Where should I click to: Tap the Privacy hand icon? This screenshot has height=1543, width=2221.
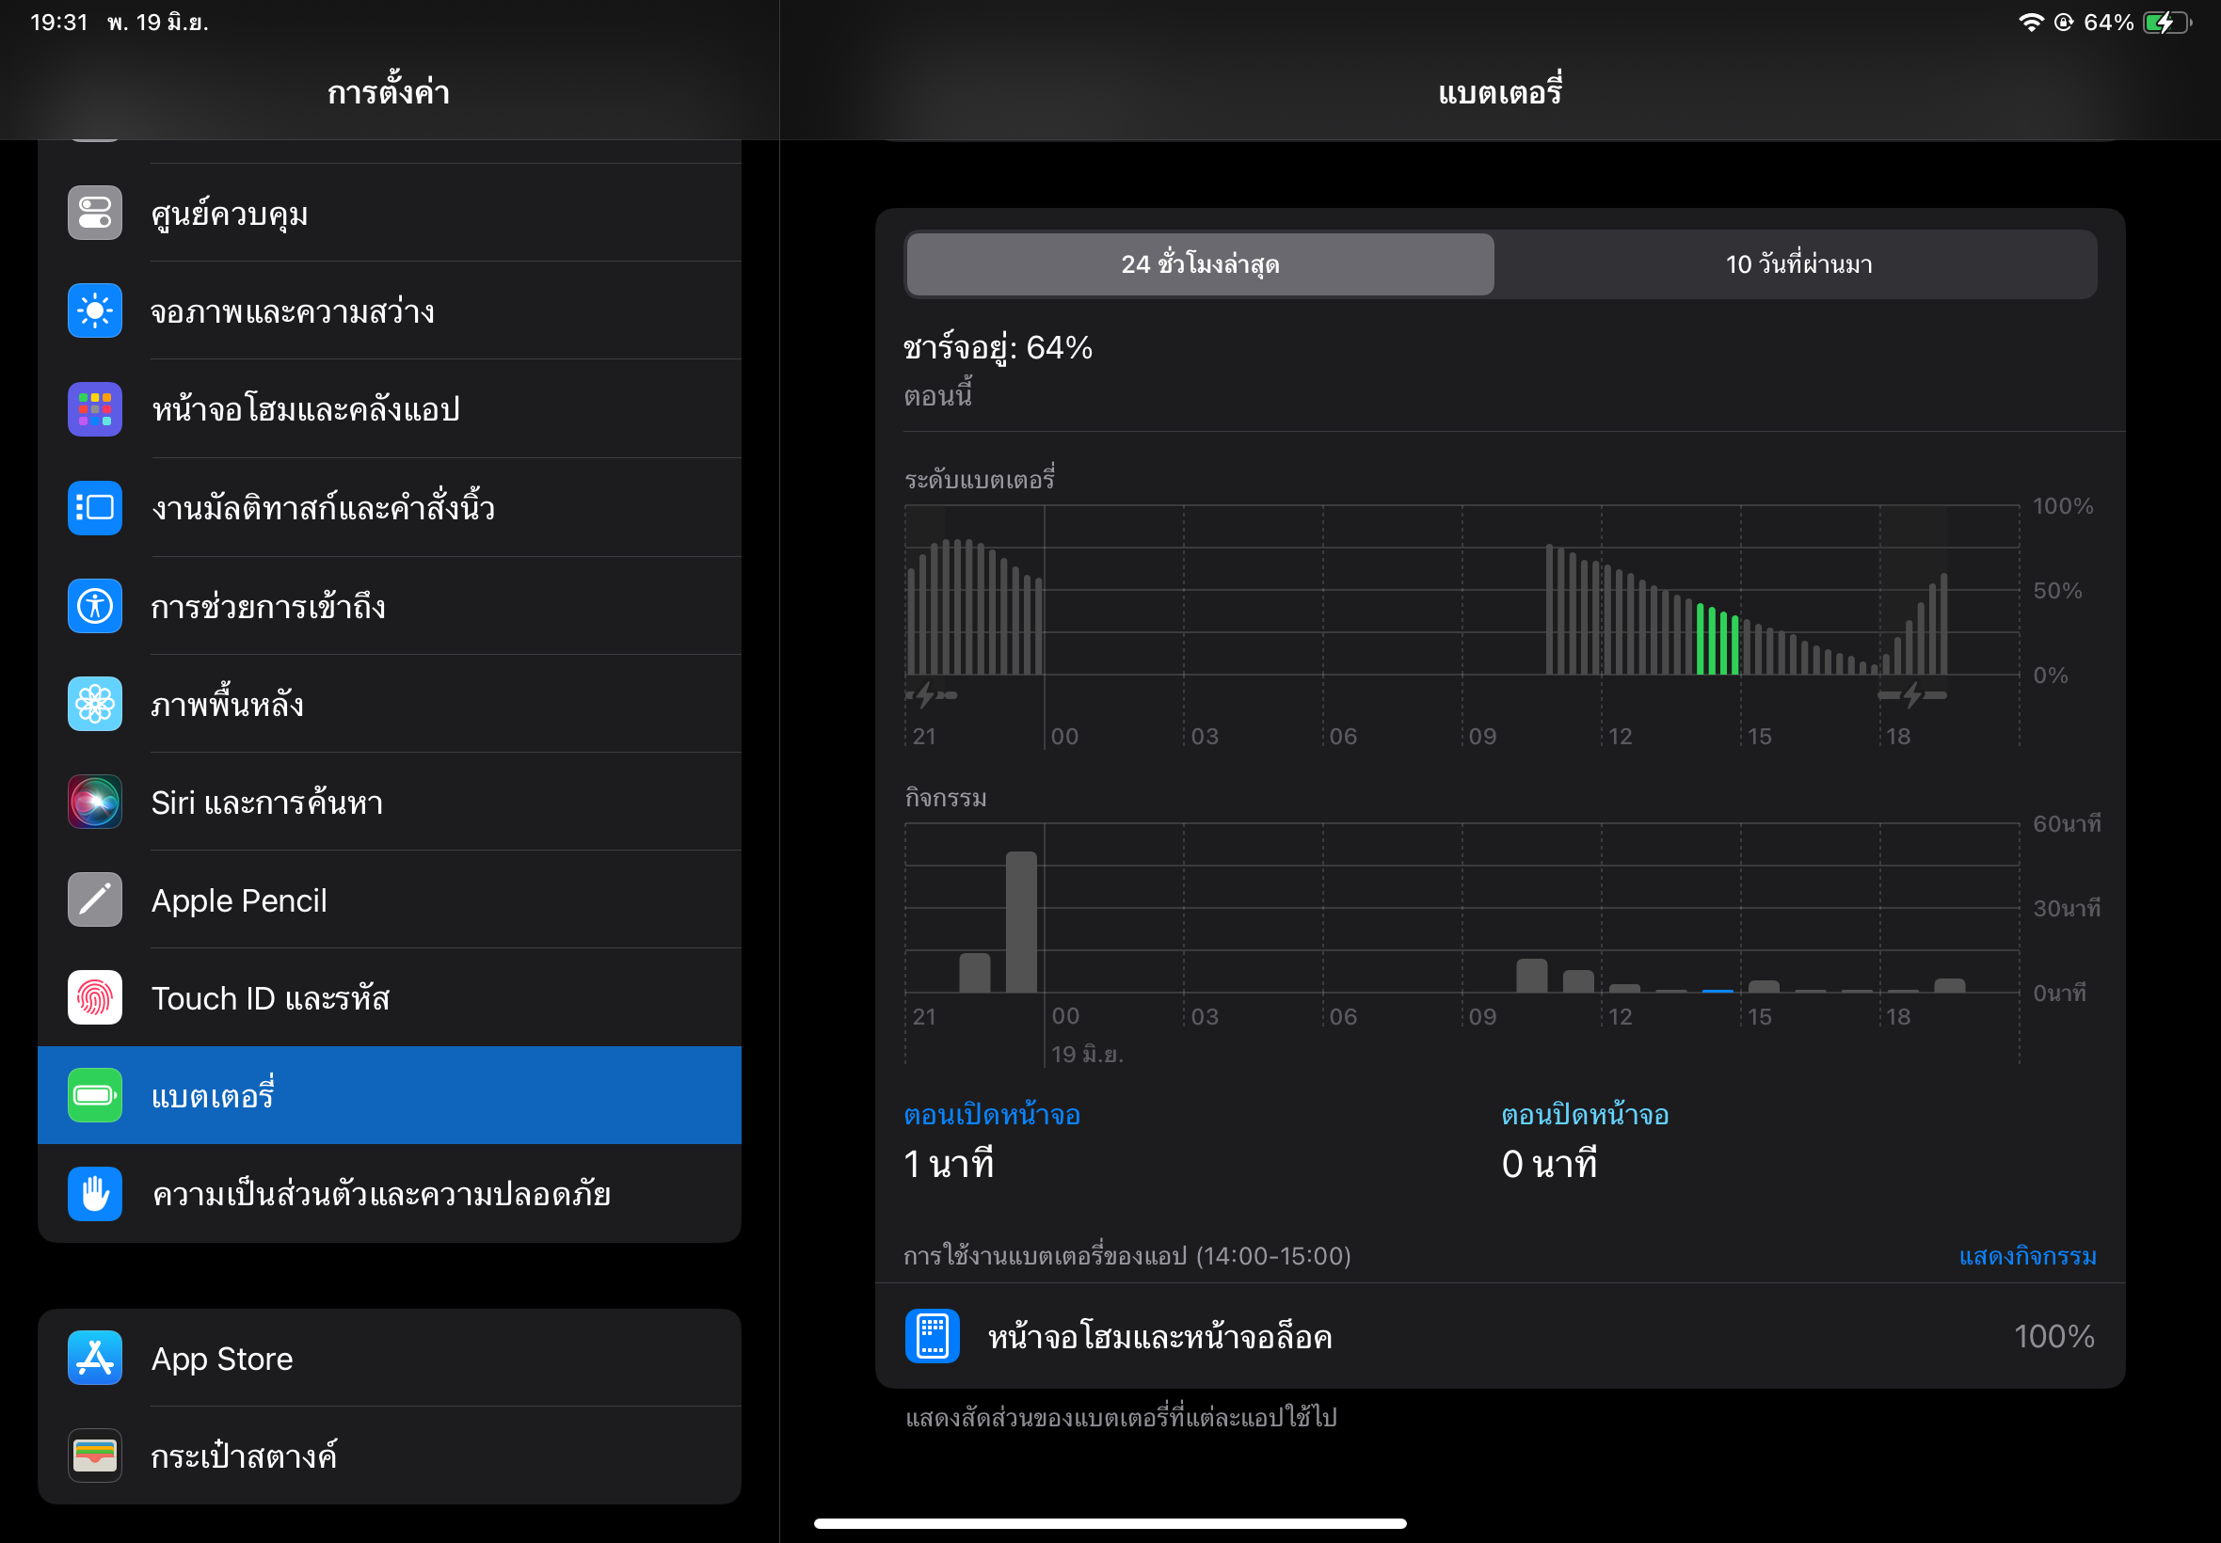(x=95, y=1194)
